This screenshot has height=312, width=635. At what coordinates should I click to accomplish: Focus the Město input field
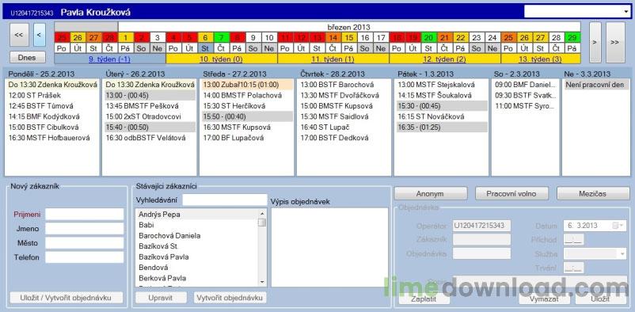[x=84, y=243]
